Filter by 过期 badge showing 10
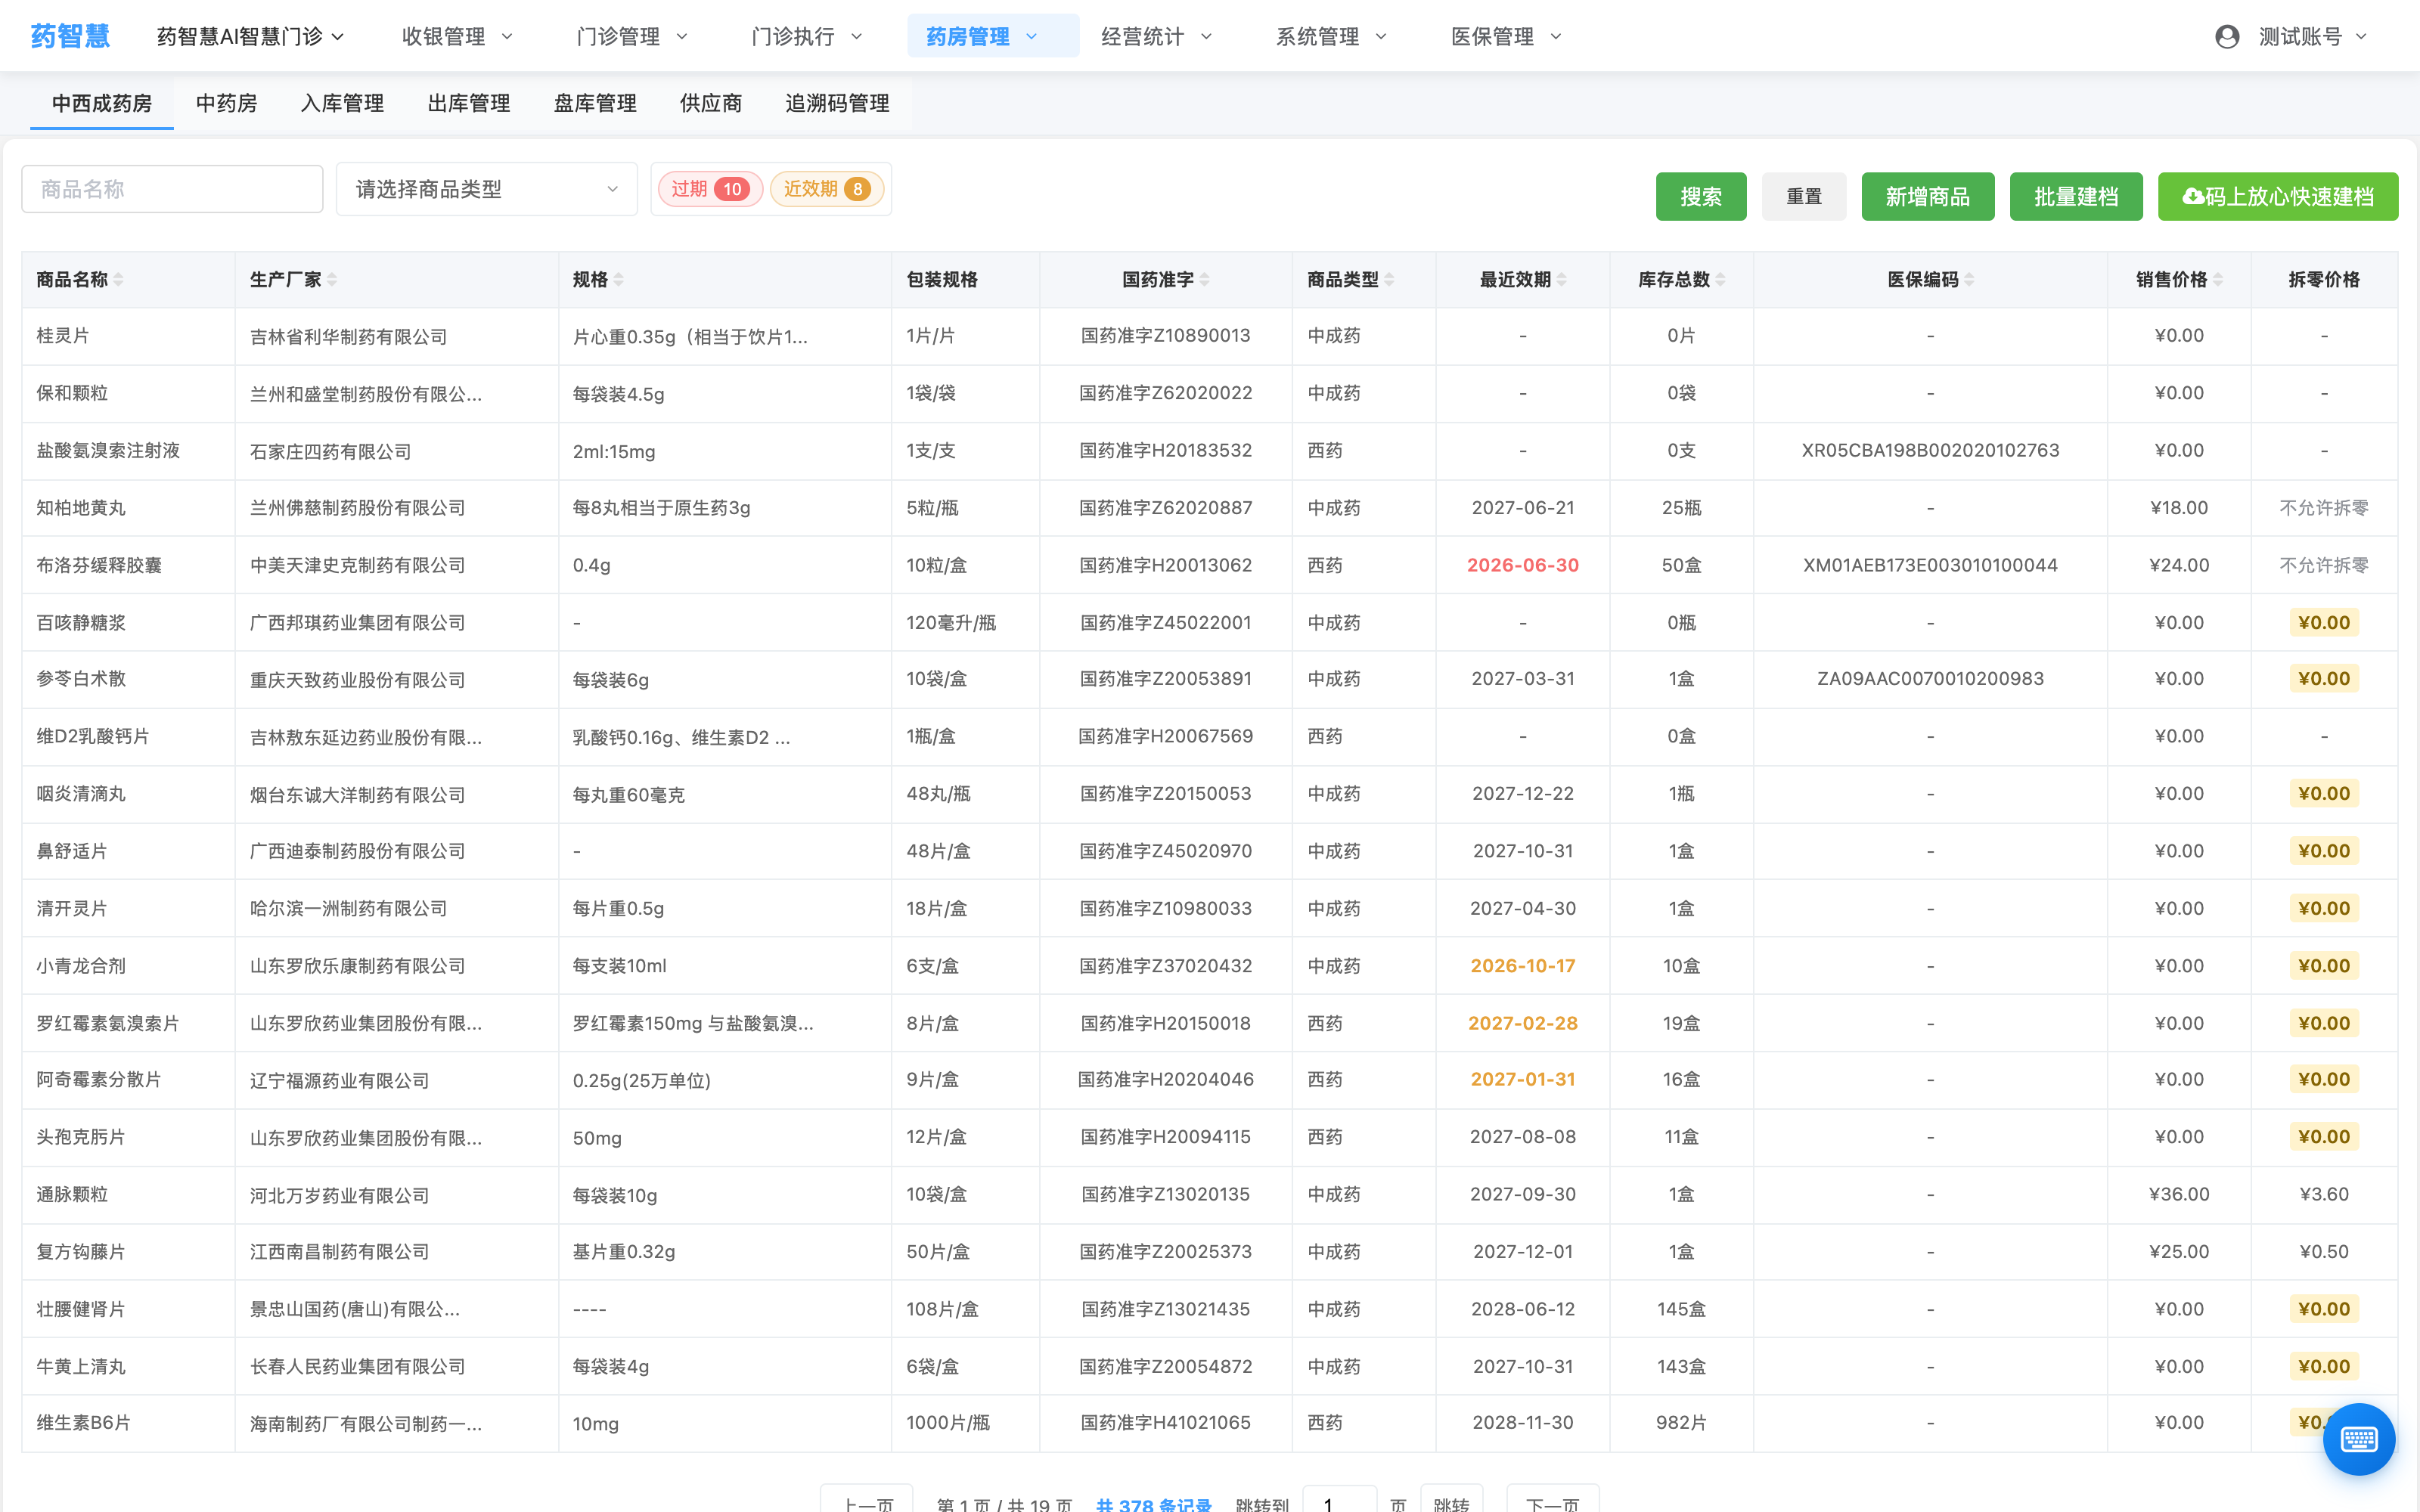Image resolution: width=2420 pixels, height=1512 pixels. [x=710, y=189]
